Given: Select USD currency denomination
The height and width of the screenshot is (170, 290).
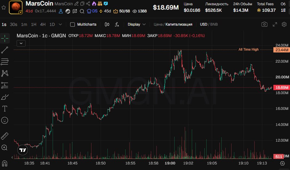Looking at the screenshot, I should [x=203, y=24].
